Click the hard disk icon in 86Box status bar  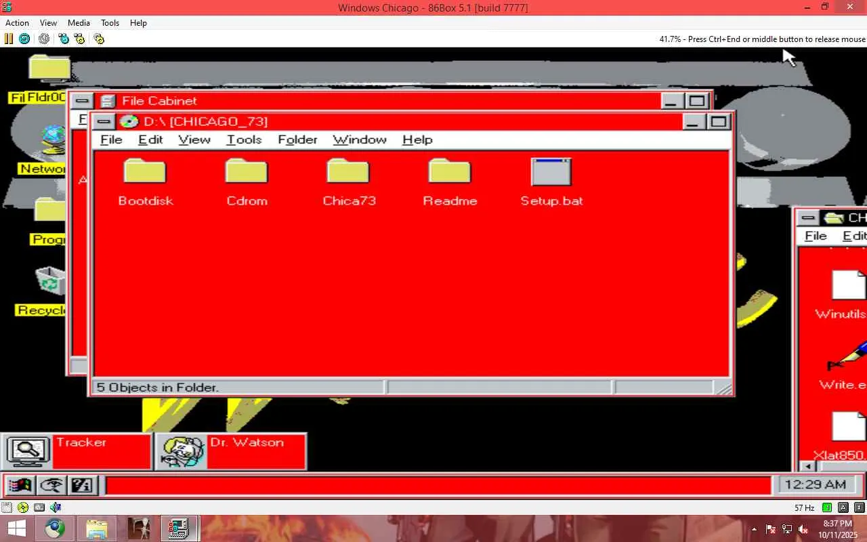click(39, 507)
